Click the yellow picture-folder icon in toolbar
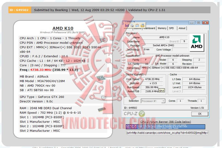The image size is (222, 148). click(142, 25)
